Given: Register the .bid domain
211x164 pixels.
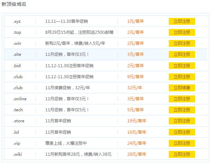Looking at the screenshot, I should [182, 65].
